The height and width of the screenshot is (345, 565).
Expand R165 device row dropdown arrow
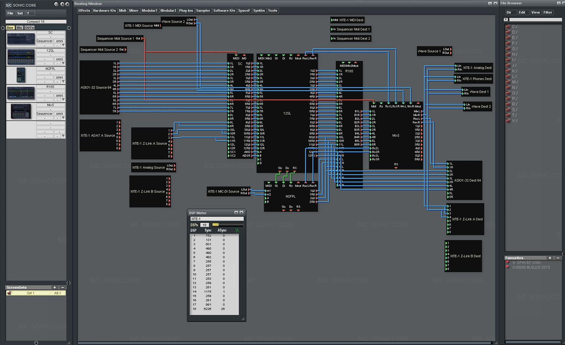63,100
